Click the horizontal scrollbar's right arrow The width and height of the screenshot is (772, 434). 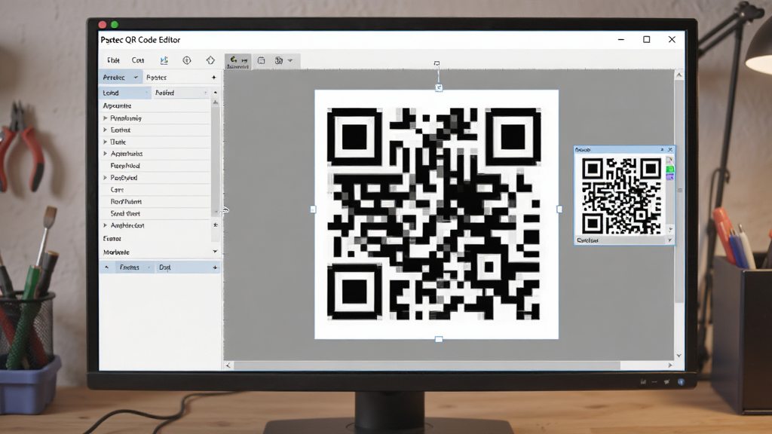(x=670, y=365)
